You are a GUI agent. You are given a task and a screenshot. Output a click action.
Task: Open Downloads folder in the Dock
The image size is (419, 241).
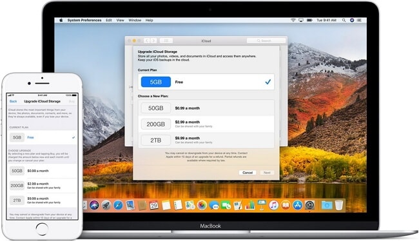327,205
